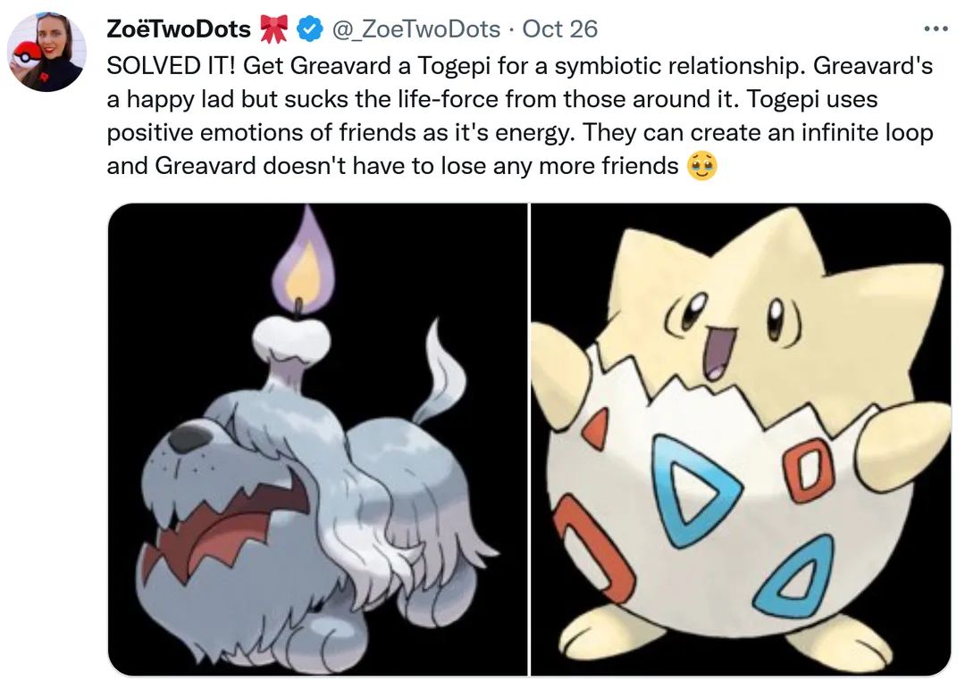Click the purple candle flame on Greavard
Image resolution: width=965 pixels, height=680 pixels.
coord(304,258)
